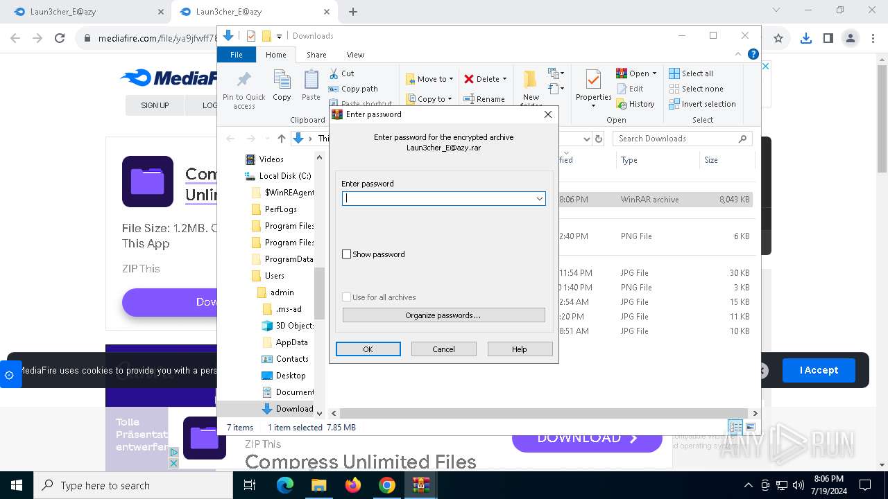Open the Enter password dropdown arrow

point(539,199)
